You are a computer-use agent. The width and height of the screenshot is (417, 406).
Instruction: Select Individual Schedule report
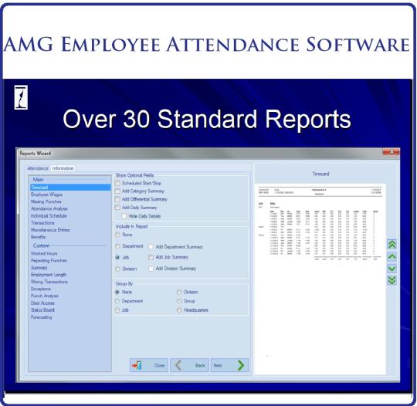click(49, 216)
